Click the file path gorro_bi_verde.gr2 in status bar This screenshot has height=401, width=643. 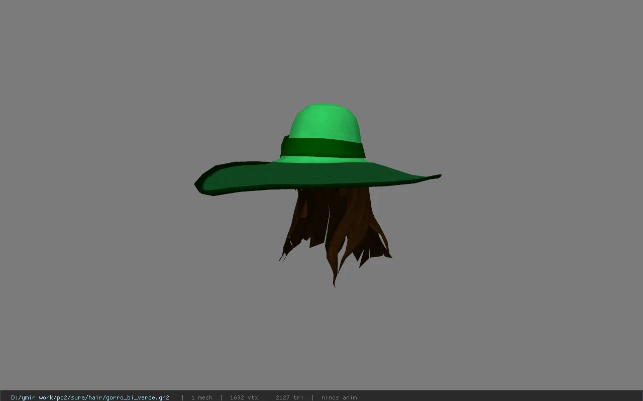point(90,397)
